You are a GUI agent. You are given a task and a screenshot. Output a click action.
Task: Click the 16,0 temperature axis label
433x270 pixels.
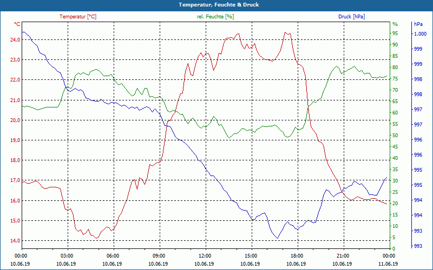point(15,200)
